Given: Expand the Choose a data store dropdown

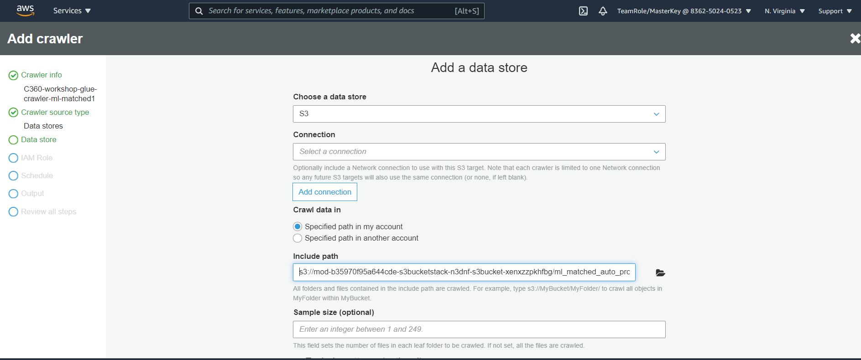Looking at the screenshot, I should [479, 114].
